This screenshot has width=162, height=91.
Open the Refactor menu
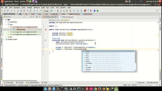[x=37, y=8]
